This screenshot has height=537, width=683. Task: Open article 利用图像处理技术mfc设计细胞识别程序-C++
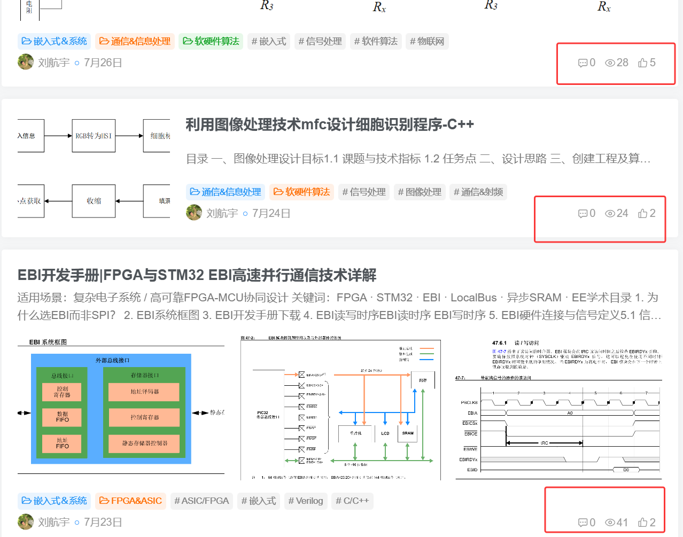330,124
